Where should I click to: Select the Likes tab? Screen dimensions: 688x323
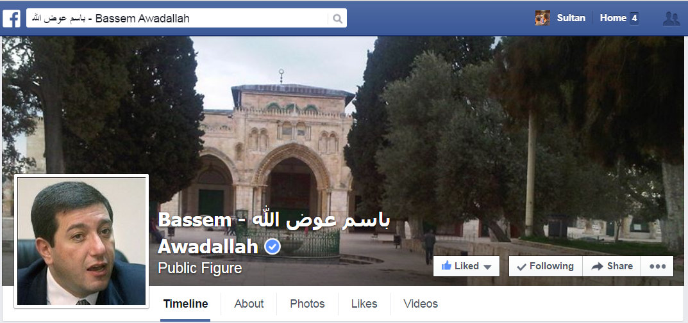[364, 304]
